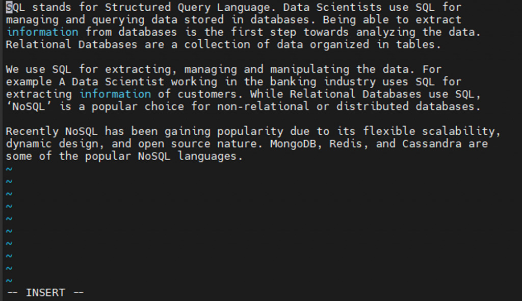Click the quoted word 'NoSQL' starting a line

(x=29, y=107)
